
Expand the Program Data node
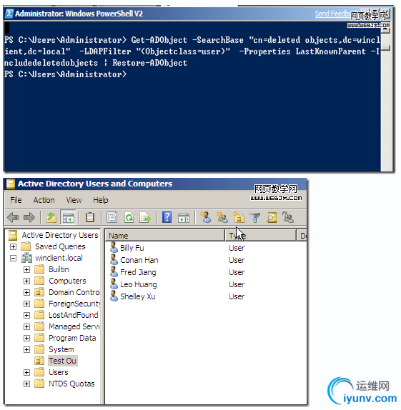[26, 338]
